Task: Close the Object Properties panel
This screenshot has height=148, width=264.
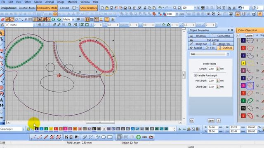Action: [x=232, y=30]
